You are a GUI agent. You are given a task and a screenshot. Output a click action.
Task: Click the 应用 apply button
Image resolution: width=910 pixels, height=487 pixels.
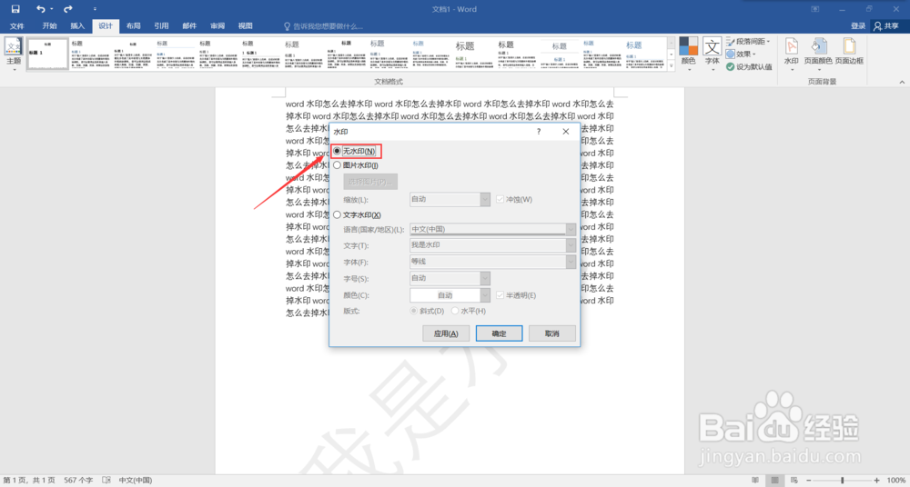tap(446, 333)
